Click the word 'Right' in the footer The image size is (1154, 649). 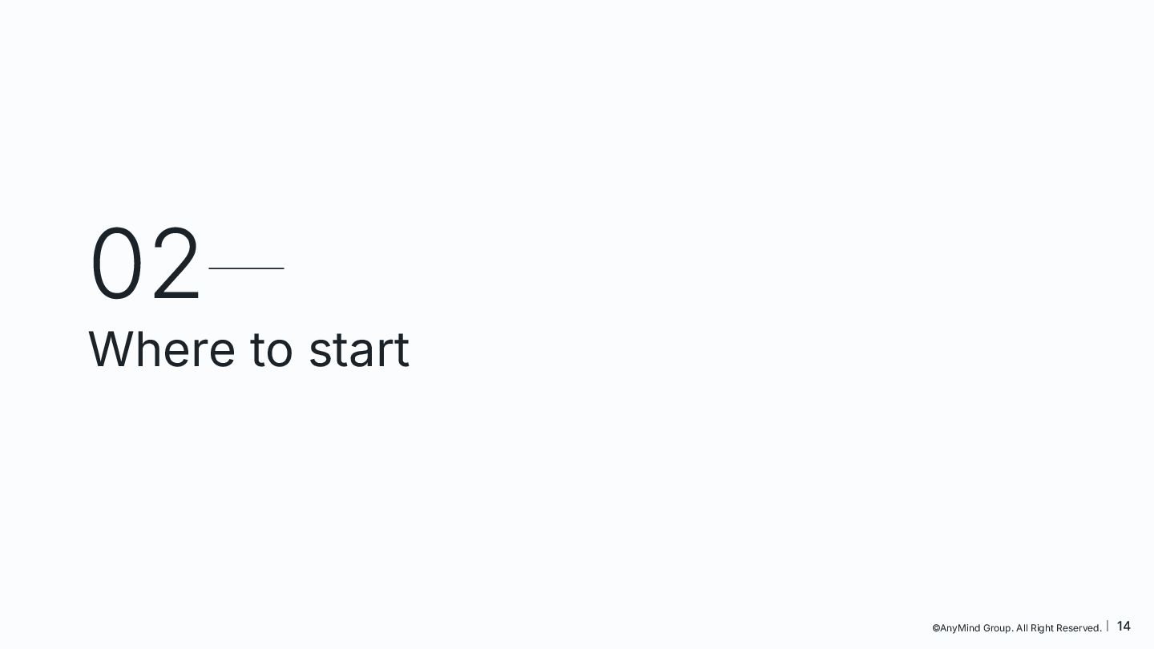[1043, 628]
